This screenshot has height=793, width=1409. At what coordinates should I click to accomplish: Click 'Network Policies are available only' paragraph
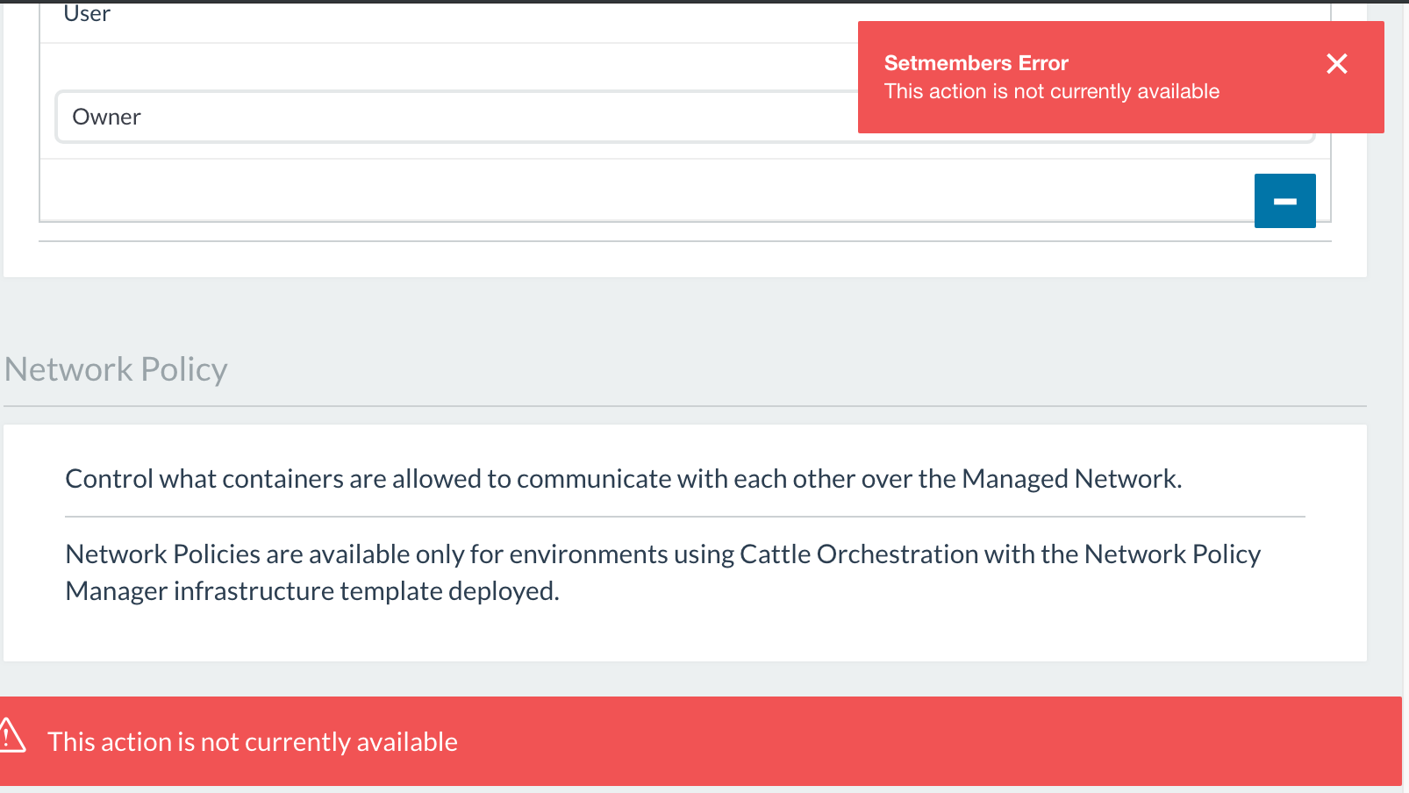click(663, 572)
